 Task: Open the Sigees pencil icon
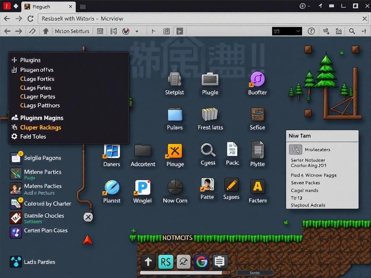[232, 185]
